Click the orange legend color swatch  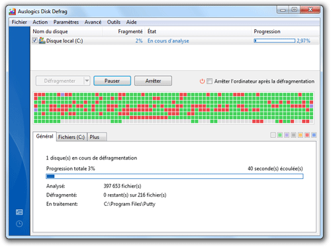pos(301,135)
